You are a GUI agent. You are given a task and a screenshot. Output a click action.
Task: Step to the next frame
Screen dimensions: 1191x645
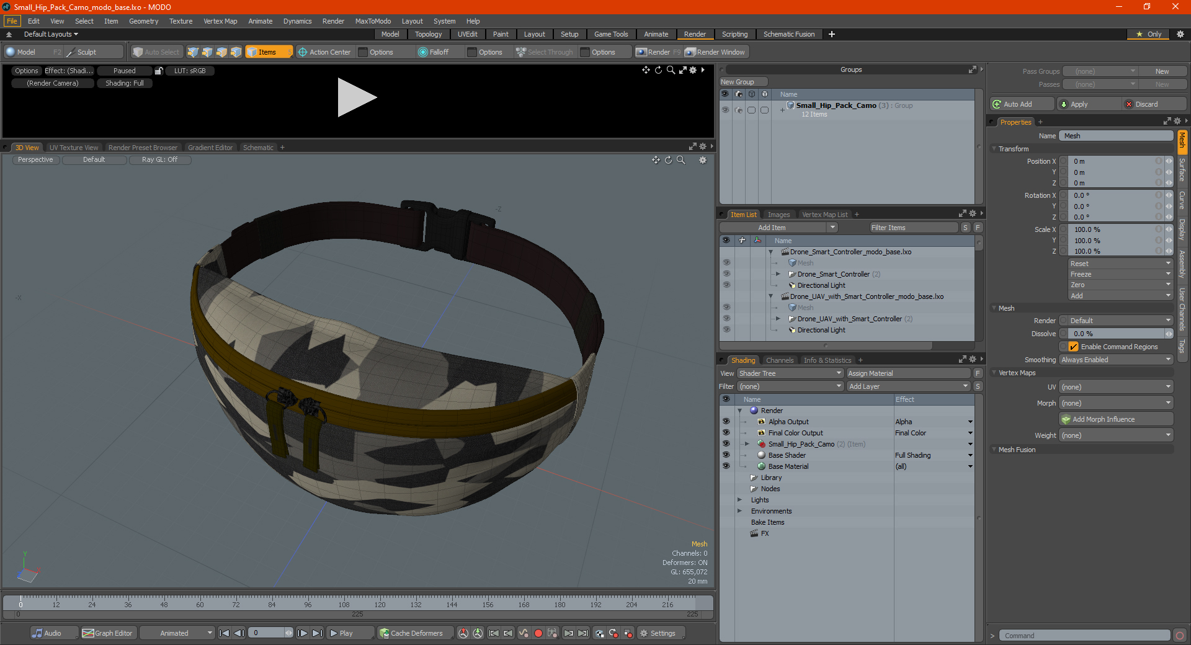[302, 633]
